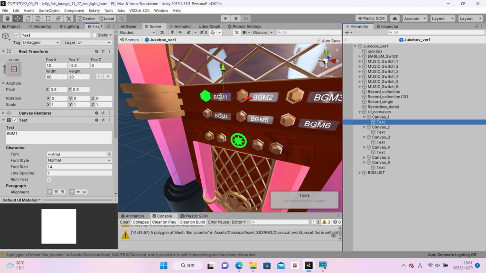
Task: Open the anchor presets selector in Rect Transform
Action: (x=14, y=68)
